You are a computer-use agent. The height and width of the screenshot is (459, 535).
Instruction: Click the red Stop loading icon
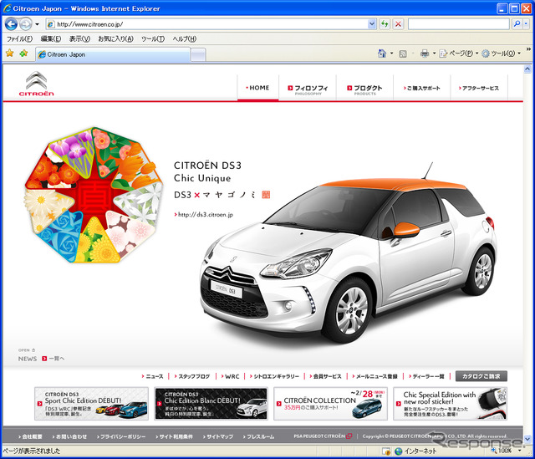[x=398, y=24]
